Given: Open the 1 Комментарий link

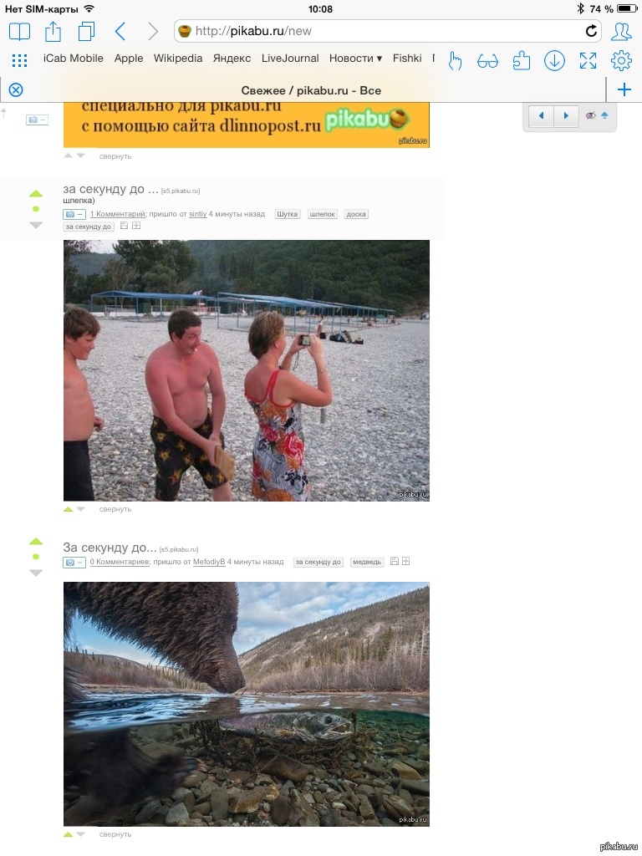Looking at the screenshot, I should 118,214.
